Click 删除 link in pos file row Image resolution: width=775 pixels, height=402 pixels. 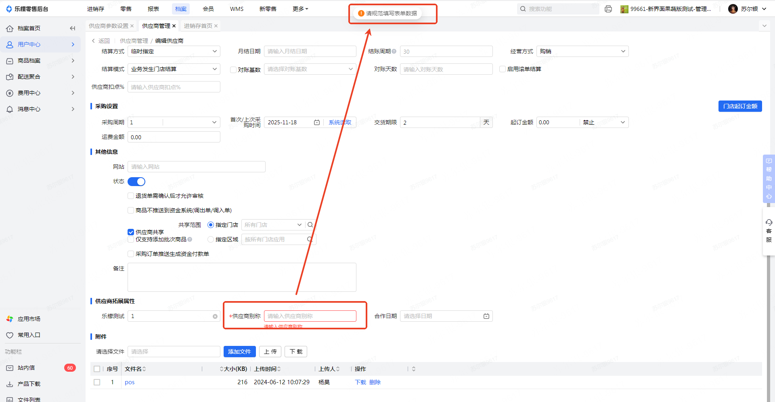375,382
